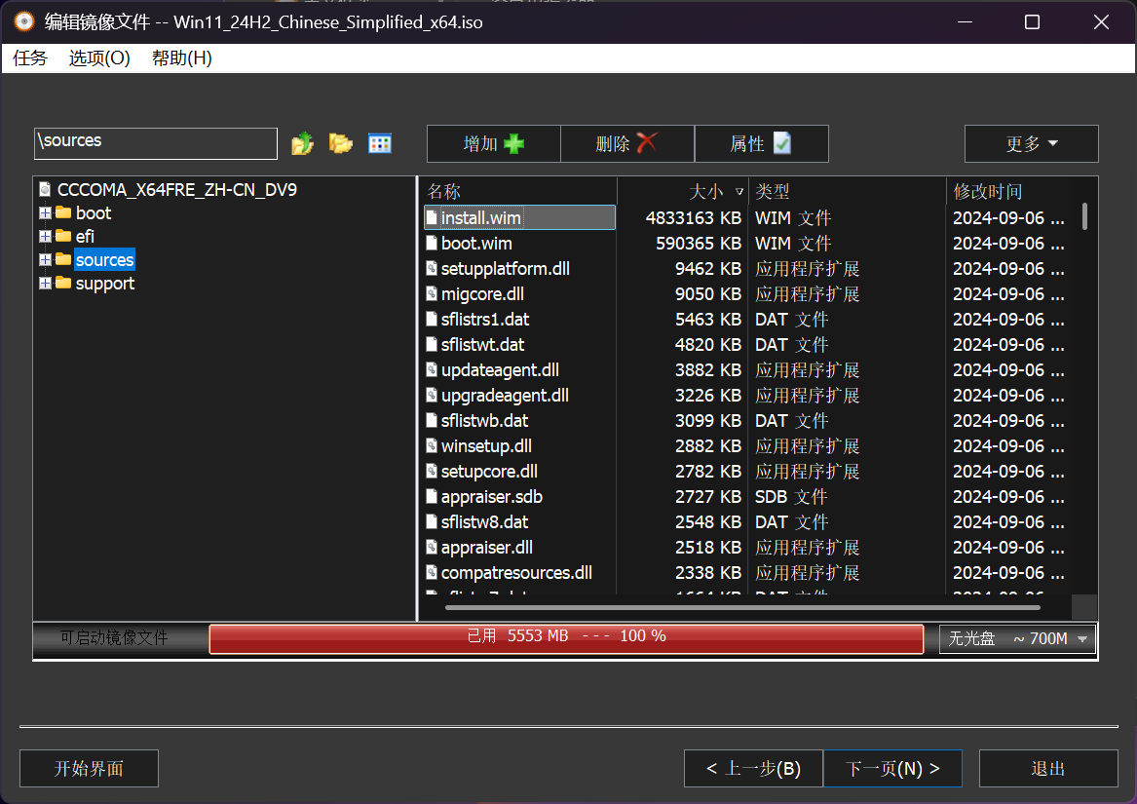Click the sources folder icon in tree
Viewport: 1137px width, 804px height.
(63, 259)
